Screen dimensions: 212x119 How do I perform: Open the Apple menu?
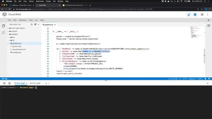pos(3,1)
